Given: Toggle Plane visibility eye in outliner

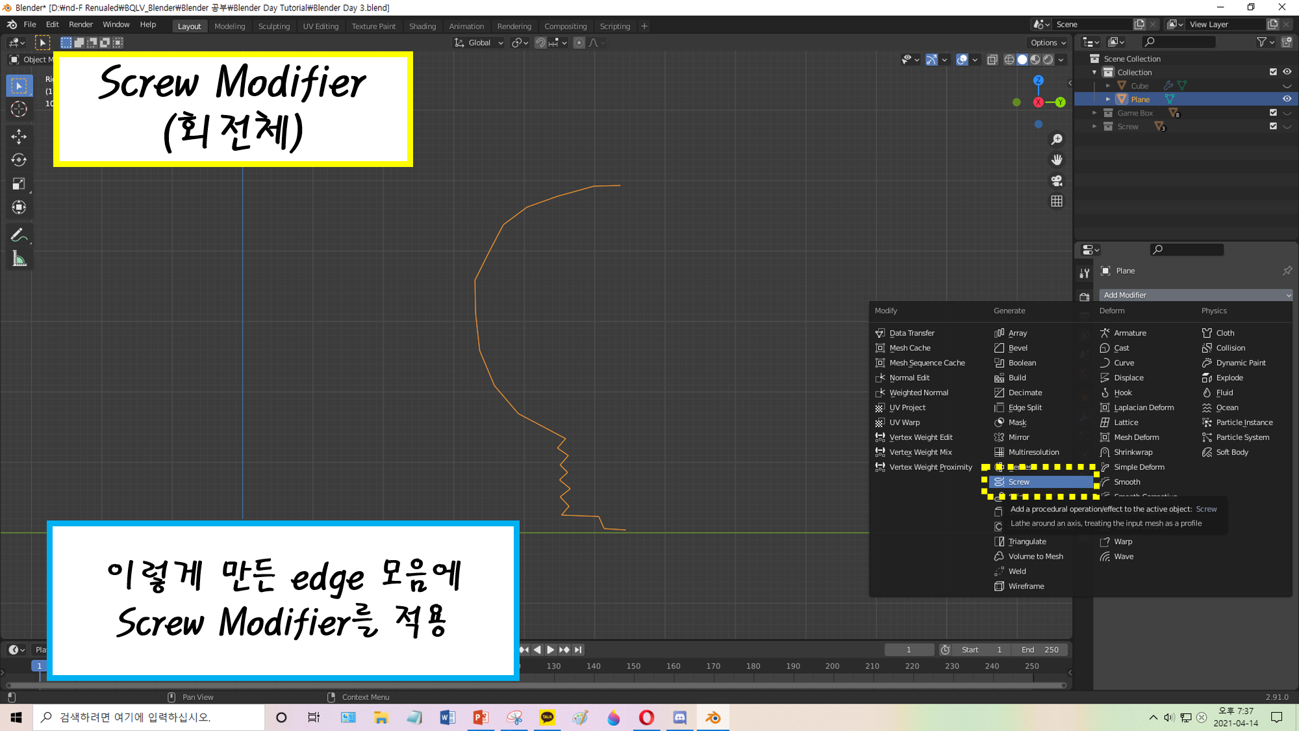Looking at the screenshot, I should click(x=1287, y=99).
